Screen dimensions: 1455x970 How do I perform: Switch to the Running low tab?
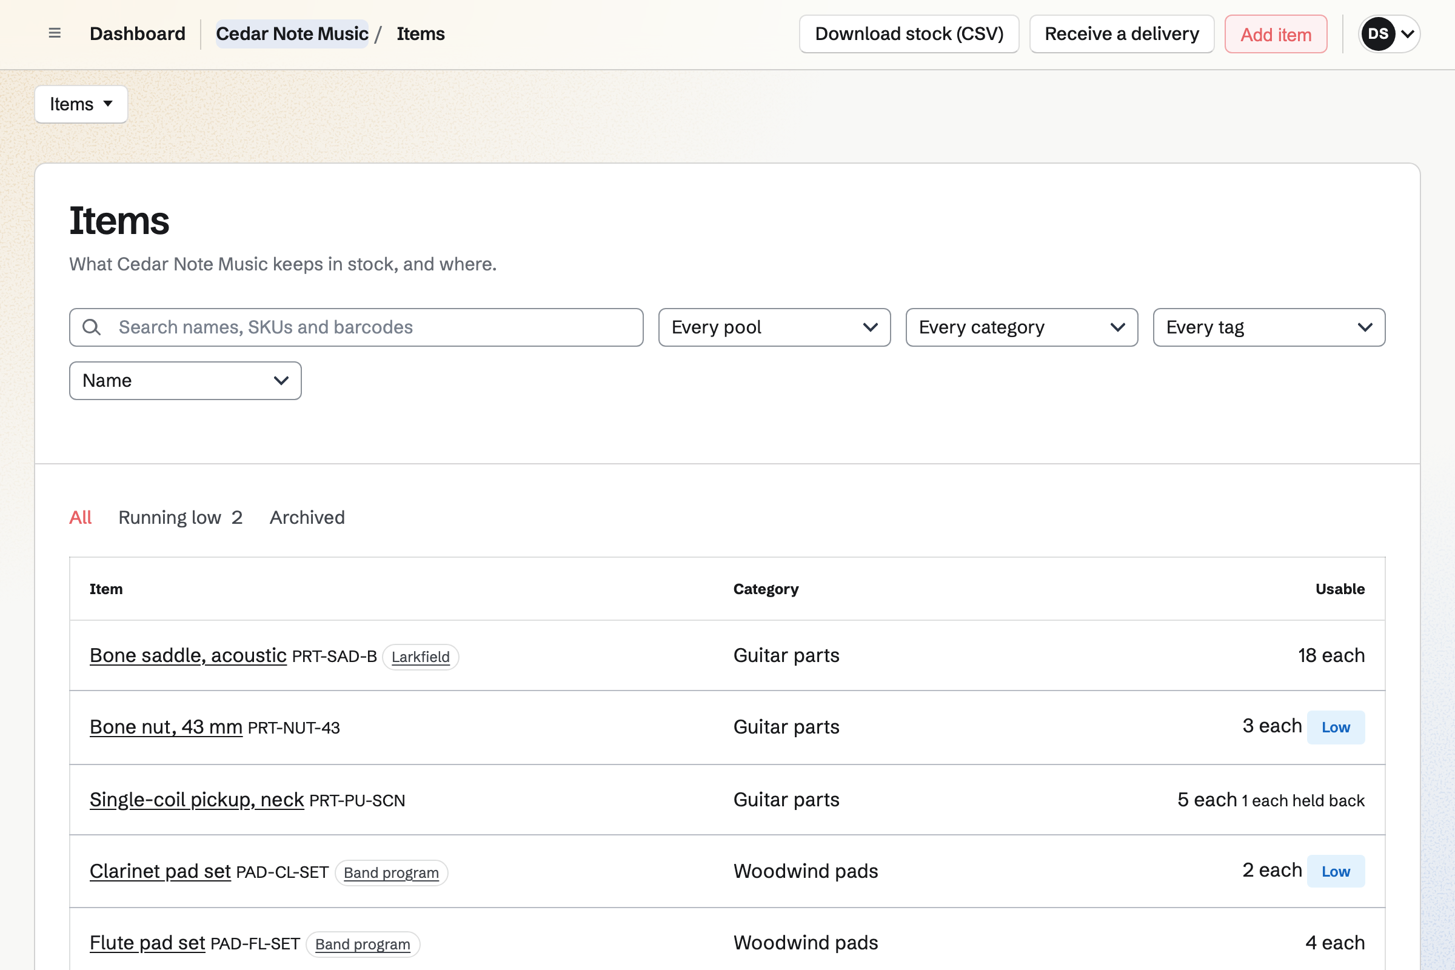(x=180, y=517)
